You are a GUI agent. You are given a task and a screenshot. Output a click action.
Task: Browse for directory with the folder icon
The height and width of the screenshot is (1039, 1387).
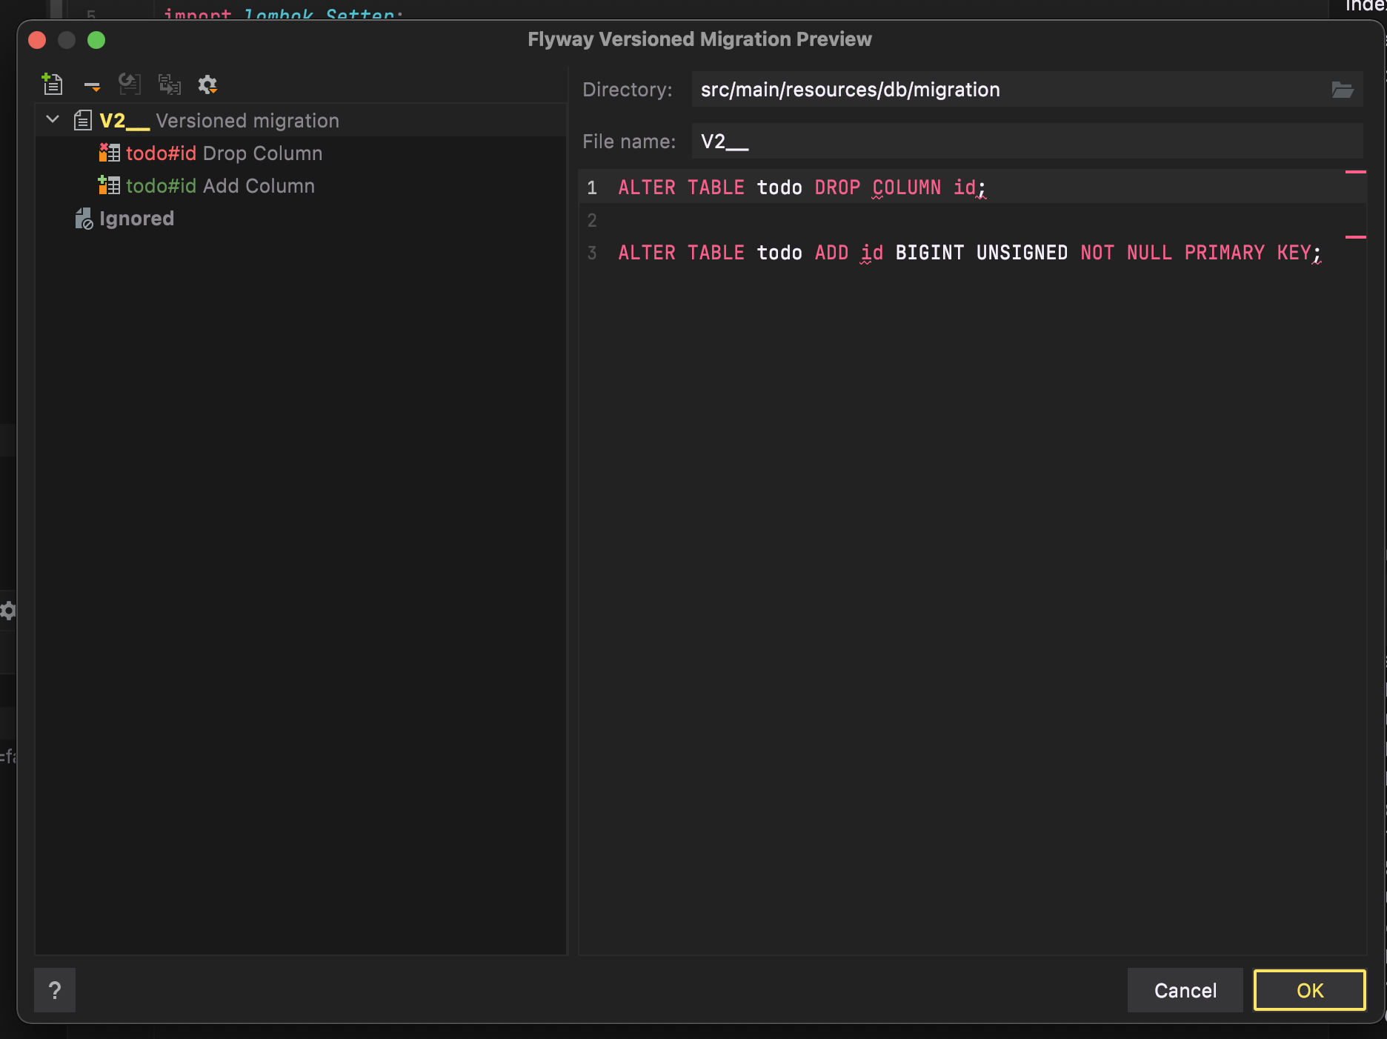[1343, 90]
